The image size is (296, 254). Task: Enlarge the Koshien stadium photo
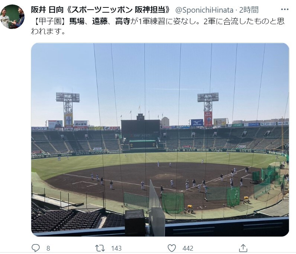160,139
